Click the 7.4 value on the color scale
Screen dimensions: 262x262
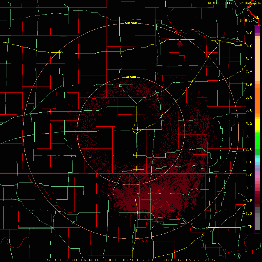249,72
